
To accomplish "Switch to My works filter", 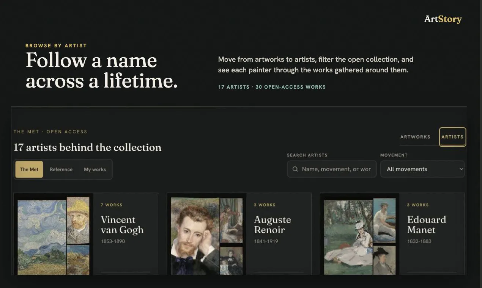I will pyautogui.click(x=95, y=169).
